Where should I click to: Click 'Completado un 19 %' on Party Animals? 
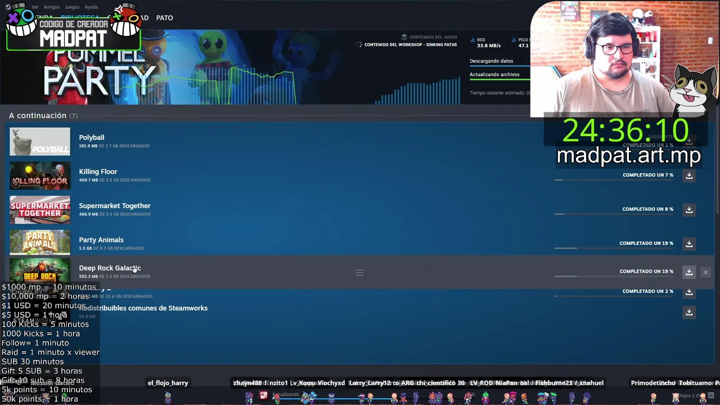coord(646,244)
